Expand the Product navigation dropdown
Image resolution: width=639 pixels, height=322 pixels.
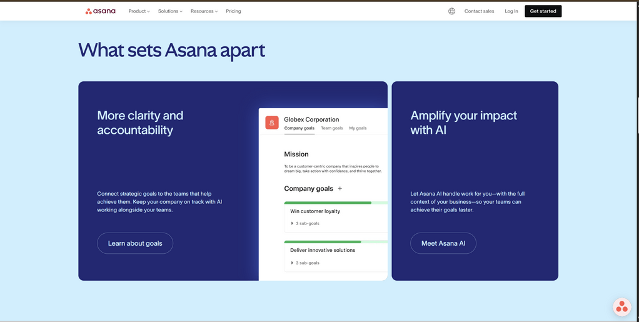click(x=139, y=11)
